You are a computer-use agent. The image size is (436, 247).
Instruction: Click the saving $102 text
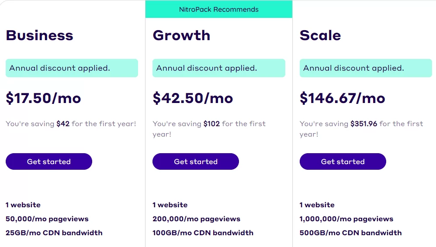(209, 129)
